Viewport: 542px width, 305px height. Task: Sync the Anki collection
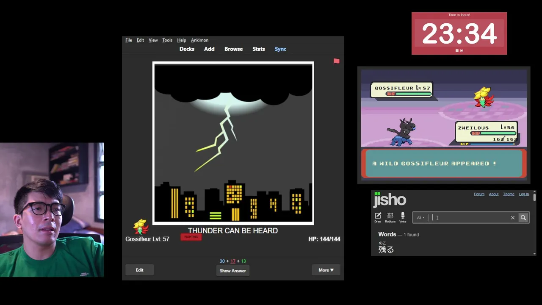coord(280,49)
